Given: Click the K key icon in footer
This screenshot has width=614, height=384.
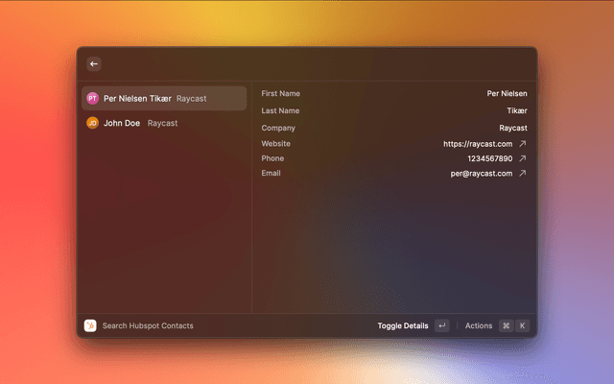Looking at the screenshot, I should tap(523, 325).
